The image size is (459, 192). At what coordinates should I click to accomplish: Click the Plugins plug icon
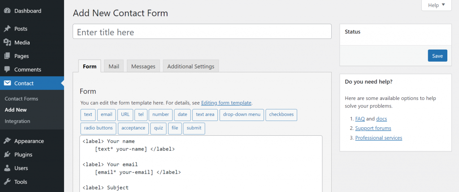pos(7,154)
